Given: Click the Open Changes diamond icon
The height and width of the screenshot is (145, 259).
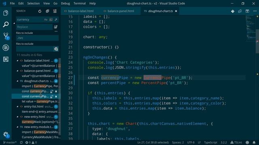Looking at the screenshot, I should coord(233,11).
